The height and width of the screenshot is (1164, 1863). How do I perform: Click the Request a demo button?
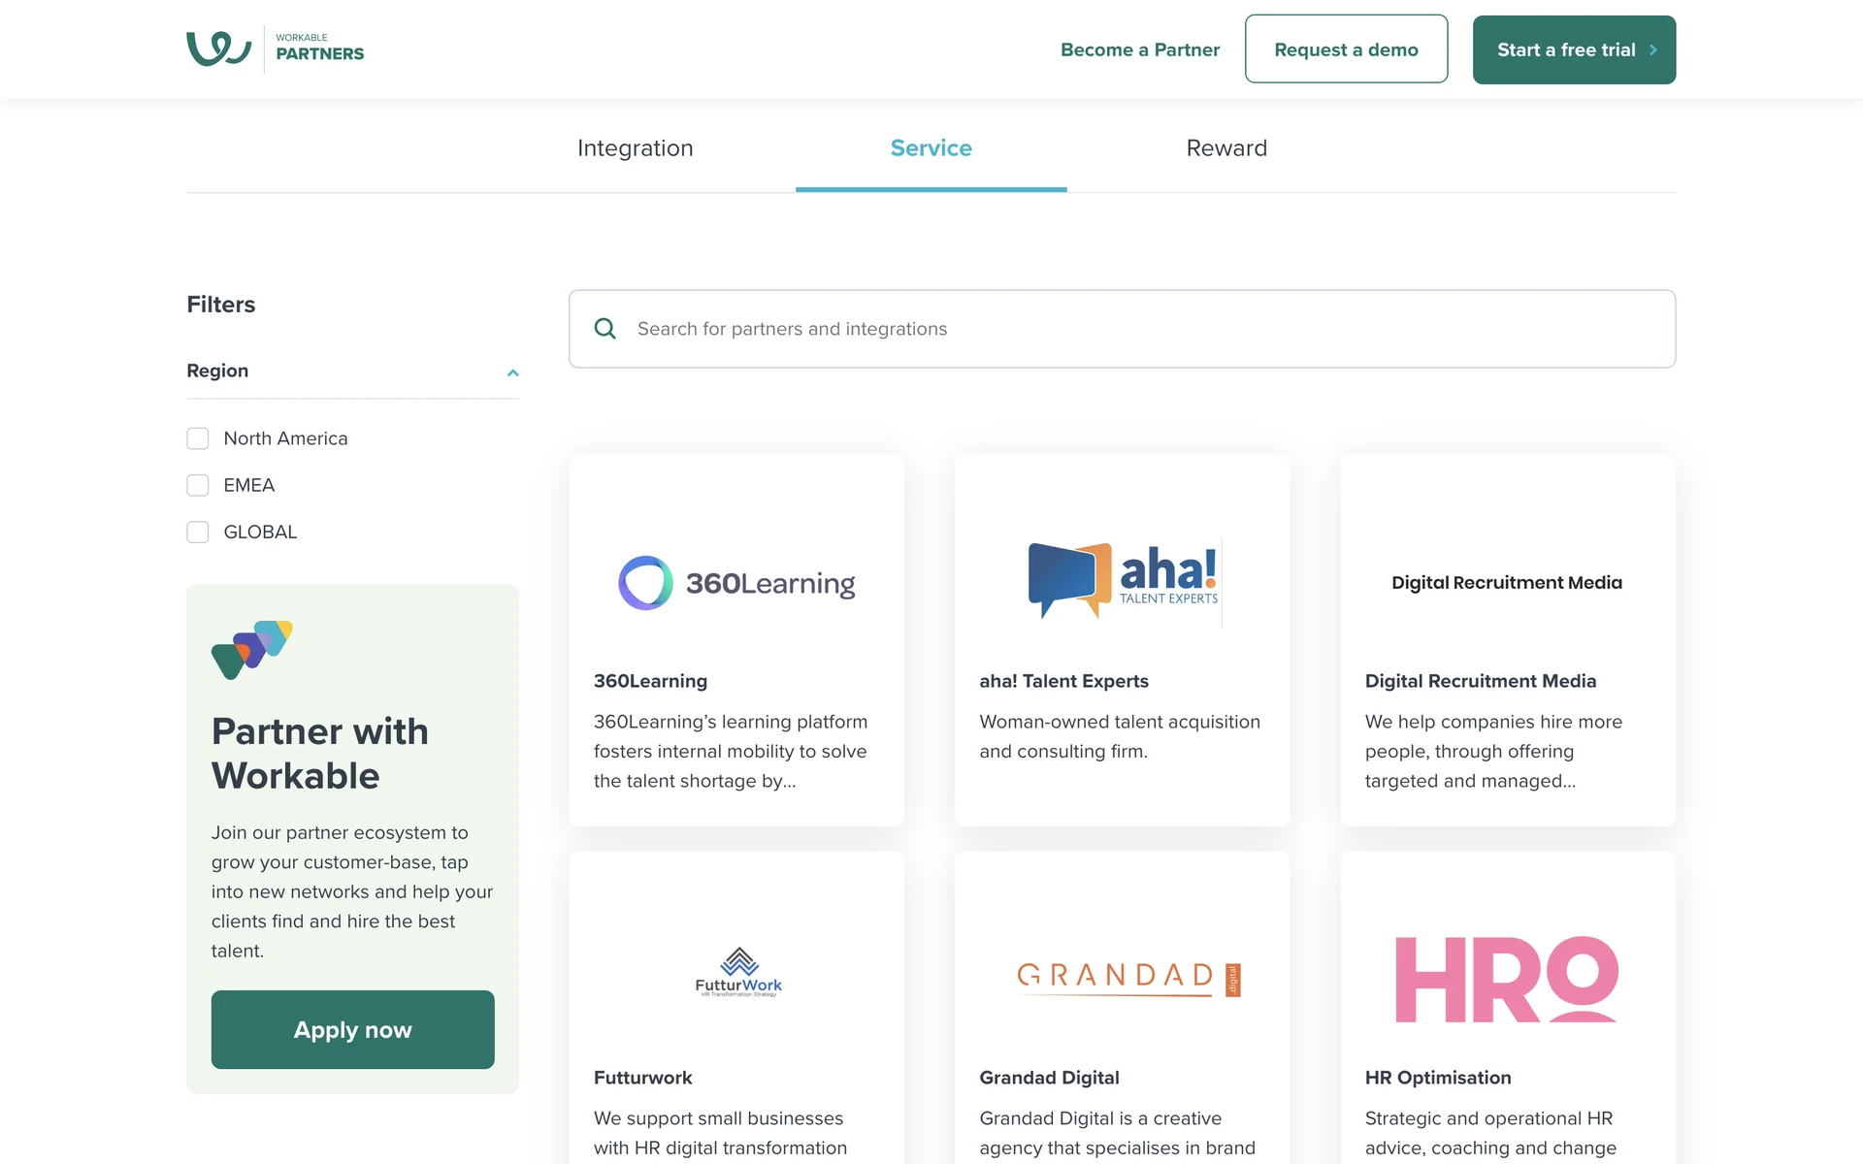1346,49
